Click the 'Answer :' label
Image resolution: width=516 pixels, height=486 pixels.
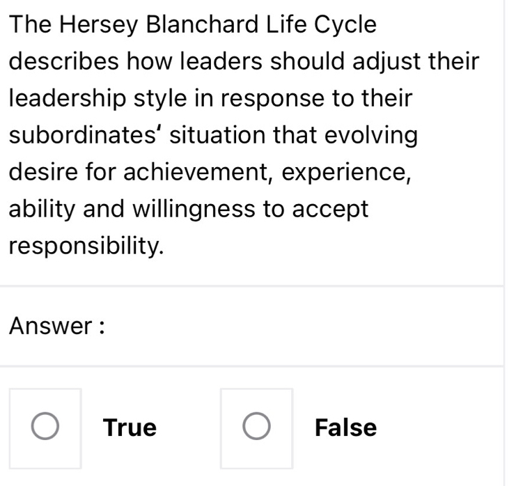point(57,326)
